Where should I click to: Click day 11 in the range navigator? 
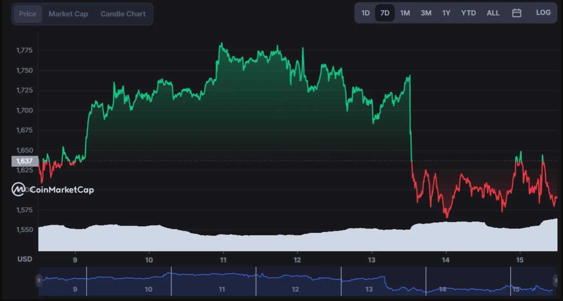tap(222, 289)
